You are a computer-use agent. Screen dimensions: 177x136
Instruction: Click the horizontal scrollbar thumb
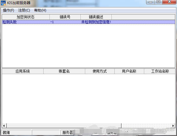(x=64, y=126)
